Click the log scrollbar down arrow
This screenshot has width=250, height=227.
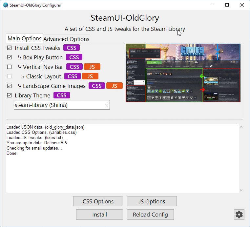pyautogui.click(x=241, y=190)
